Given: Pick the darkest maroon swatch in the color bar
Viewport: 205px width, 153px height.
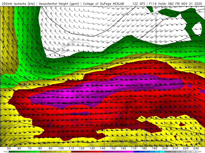Looking at the screenshot, I should [74, 152].
